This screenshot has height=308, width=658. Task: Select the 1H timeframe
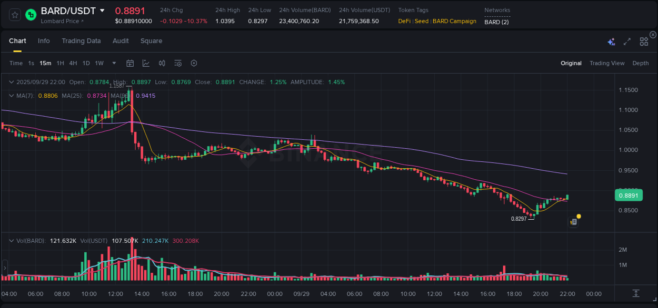61,63
